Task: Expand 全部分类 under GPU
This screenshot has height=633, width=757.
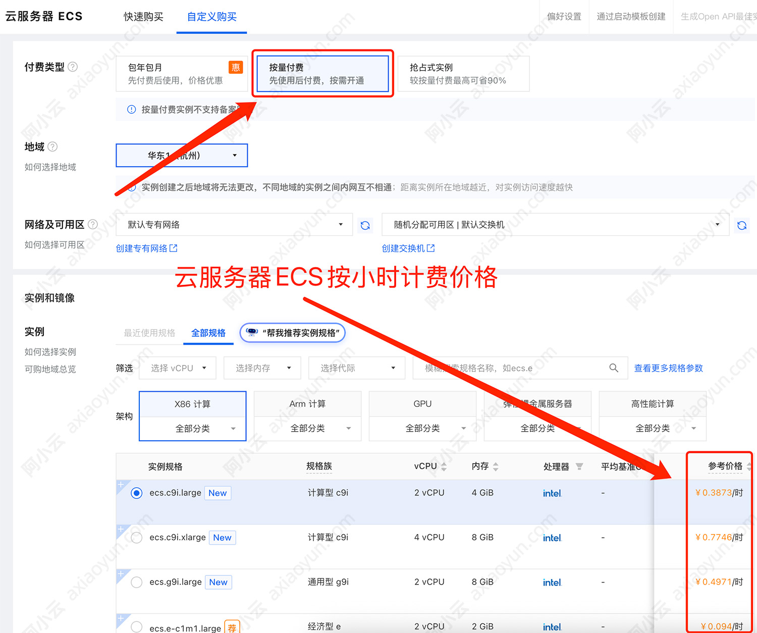Action: [423, 429]
